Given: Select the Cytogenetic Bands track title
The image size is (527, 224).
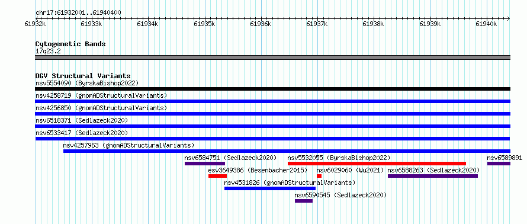Looking at the screenshot, I should (x=70, y=44).
